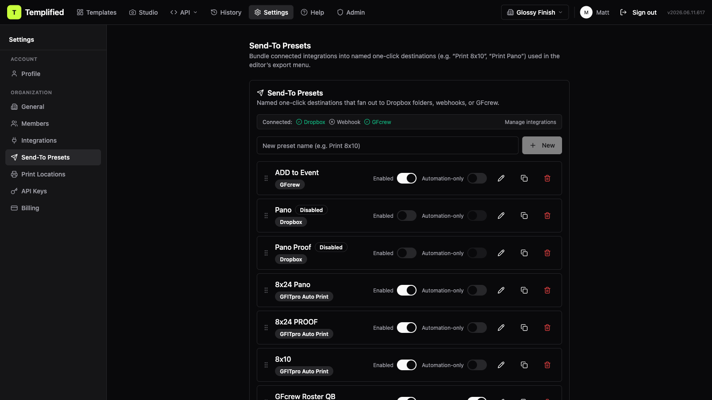This screenshot has height=400, width=712.
Task: Duplicate the 8x24 PROOF preset
Action: [x=524, y=328]
